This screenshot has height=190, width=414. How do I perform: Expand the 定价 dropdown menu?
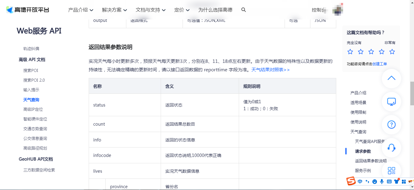pyautogui.click(x=182, y=10)
